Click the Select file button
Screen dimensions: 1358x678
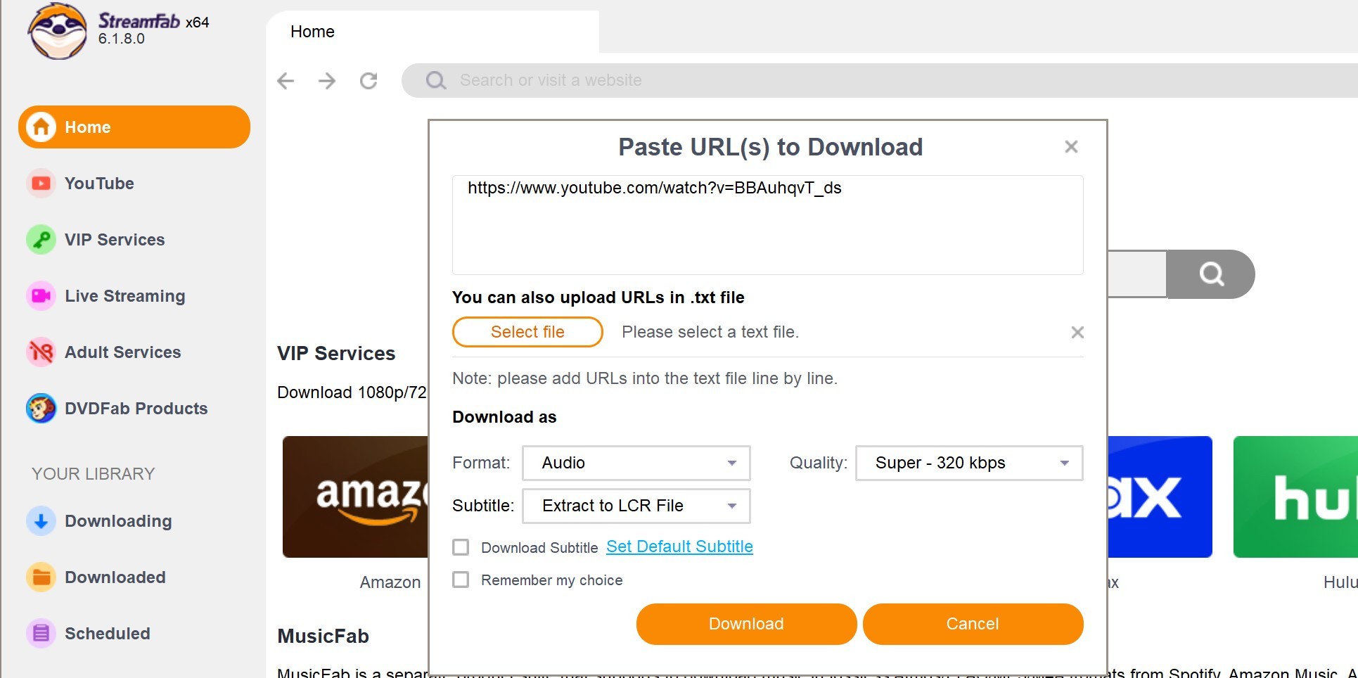point(527,332)
